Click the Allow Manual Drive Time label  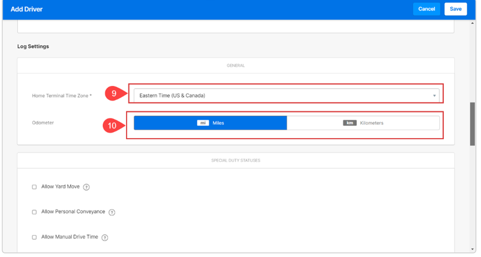70,237
